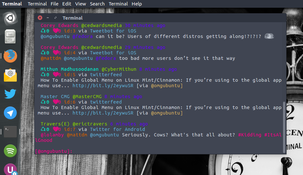Screen dimensions: 303x175
Task: Click the #ItsAllGnood hashtag
Action: click(x=273, y=135)
